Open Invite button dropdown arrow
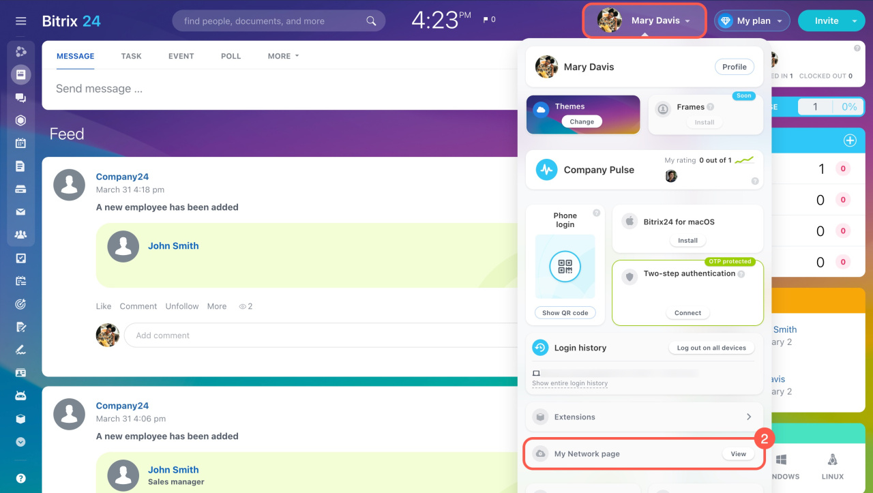This screenshot has width=873, height=493. [x=854, y=21]
